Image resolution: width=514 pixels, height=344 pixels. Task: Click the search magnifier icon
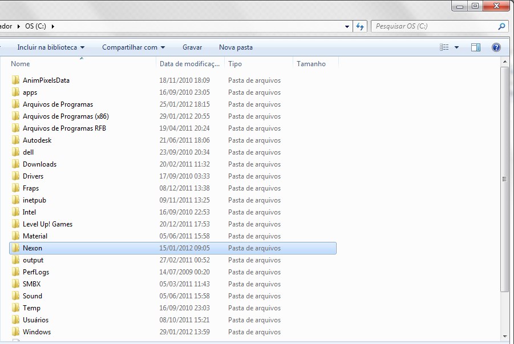[x=501, y=26]
